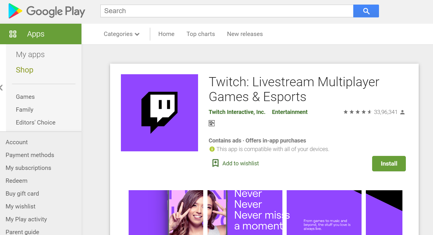Image resolution: width=433 pixels, height=235 pixels.
Task: Open the Top charts tab
Action: tap(201, 34)
